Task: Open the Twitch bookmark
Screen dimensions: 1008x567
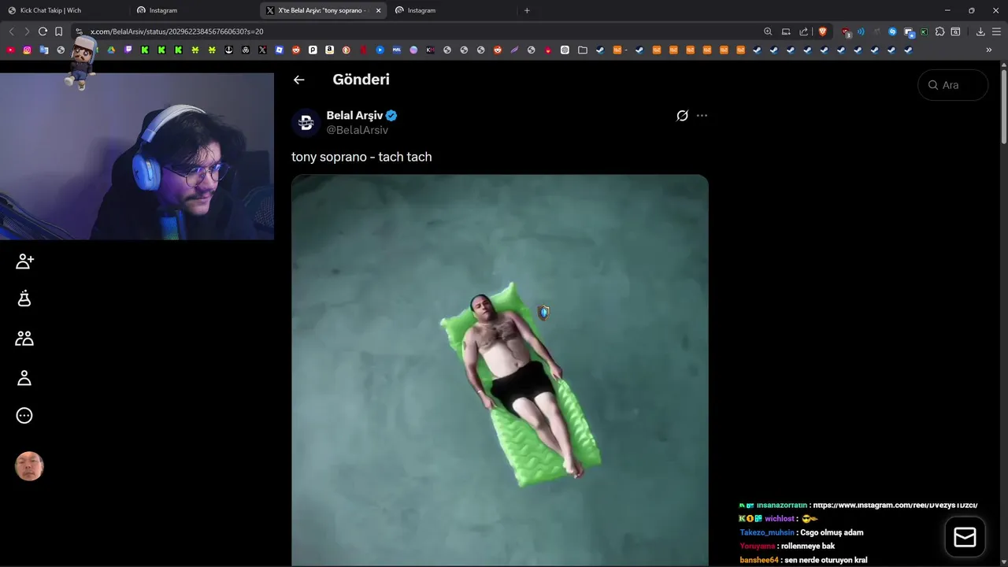Action: click(128, 50)
